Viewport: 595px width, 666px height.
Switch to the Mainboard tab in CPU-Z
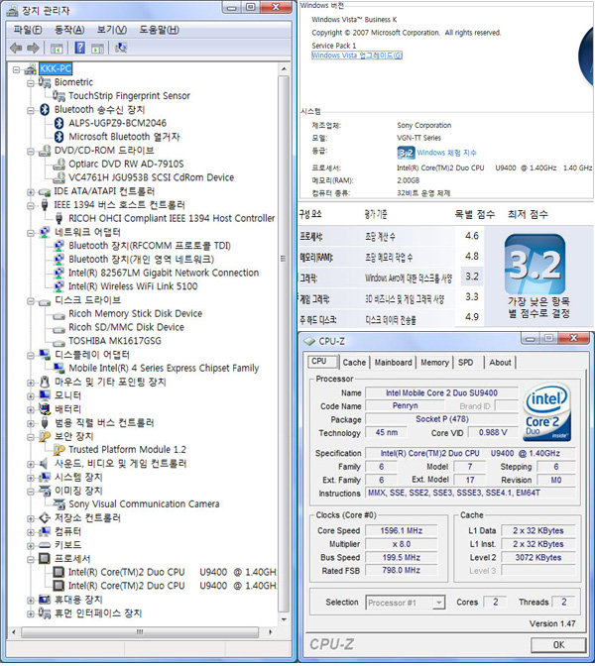393,363
